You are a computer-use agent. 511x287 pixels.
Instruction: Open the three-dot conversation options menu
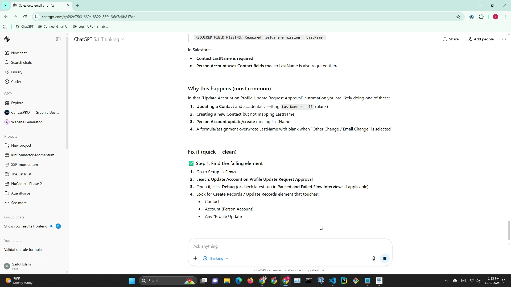point(504,39)
